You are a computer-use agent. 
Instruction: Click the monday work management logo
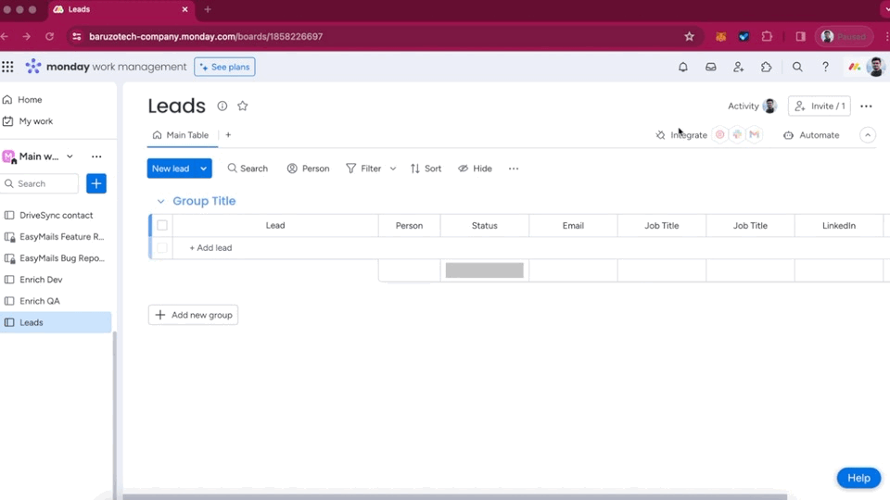106,67
